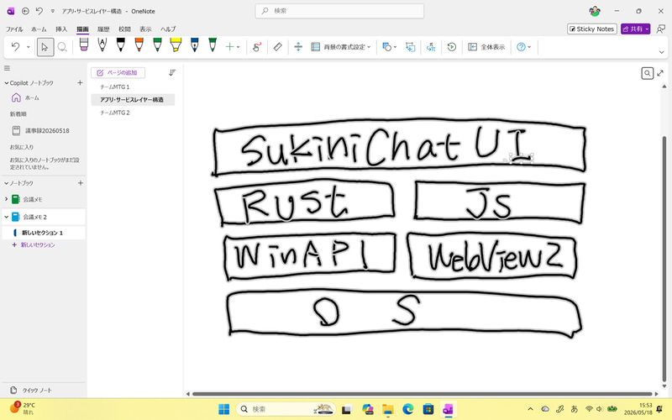This screenshot has width=672, height=420.
Task: Pick the dark blue fountain pen
Action: [x=194, y=45]
